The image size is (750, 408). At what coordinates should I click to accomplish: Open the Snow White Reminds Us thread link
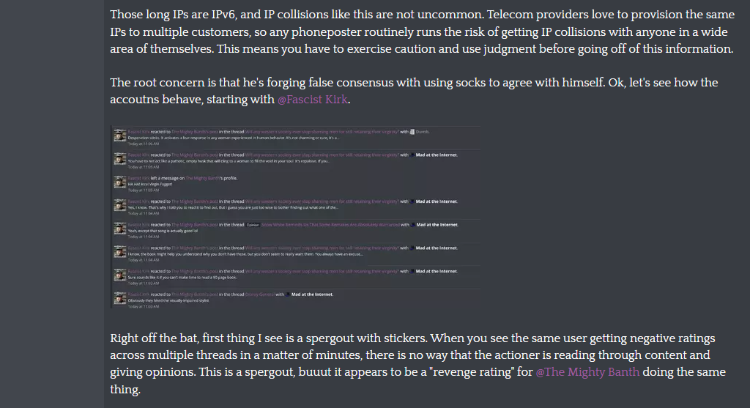(x=330, y=225)
